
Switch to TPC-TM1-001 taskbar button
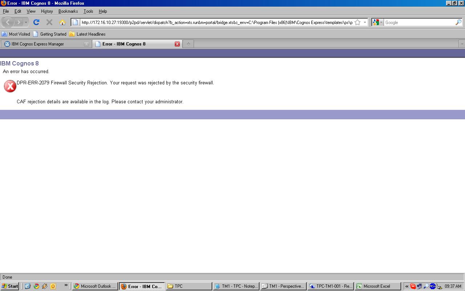330,286
